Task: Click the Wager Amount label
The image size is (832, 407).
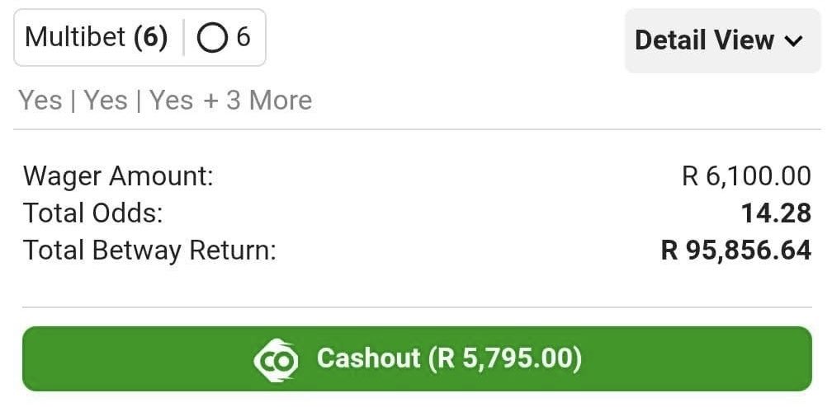Action: [118, 176]
